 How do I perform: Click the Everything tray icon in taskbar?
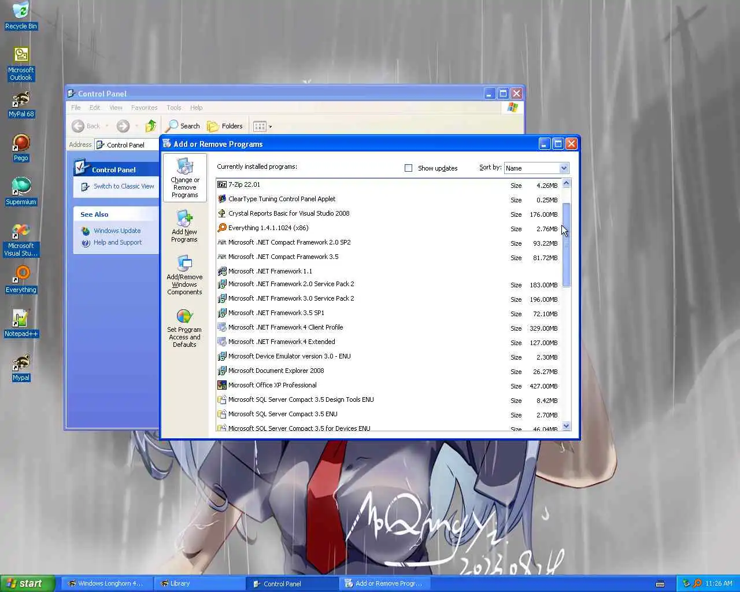697,583
